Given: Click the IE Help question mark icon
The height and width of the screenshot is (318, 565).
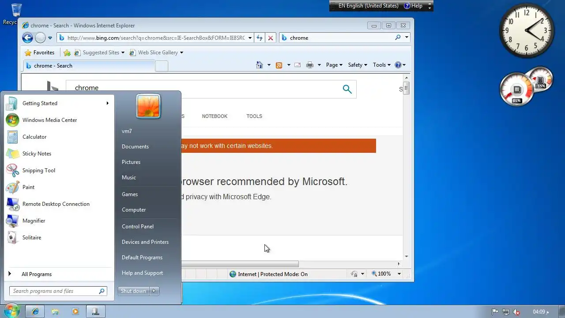Looking at the screenshot, I should (x=398, y=65).
